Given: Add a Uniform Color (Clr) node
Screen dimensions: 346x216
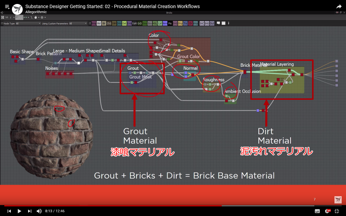Looking at the screenshot, I should (x=190, y=23).
